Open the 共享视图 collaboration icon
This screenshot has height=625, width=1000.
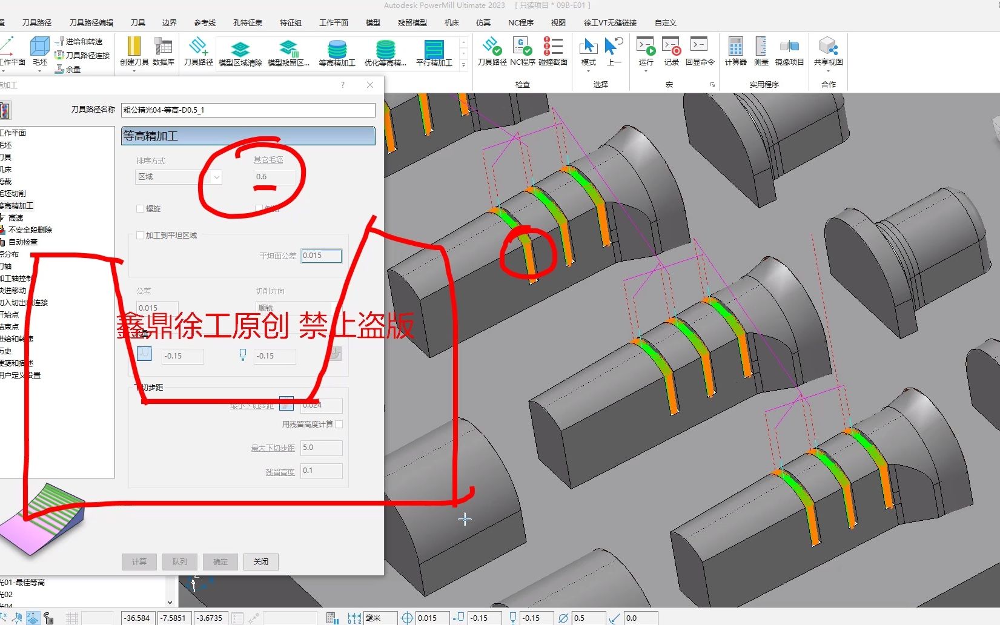click(828, 51)
